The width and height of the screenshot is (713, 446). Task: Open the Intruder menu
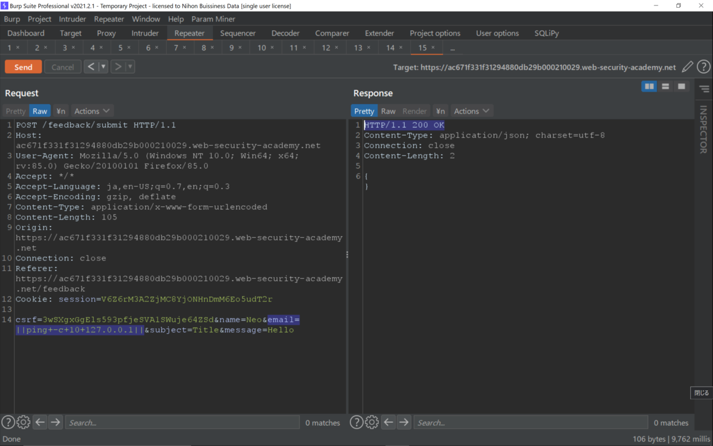pos(72,19)
